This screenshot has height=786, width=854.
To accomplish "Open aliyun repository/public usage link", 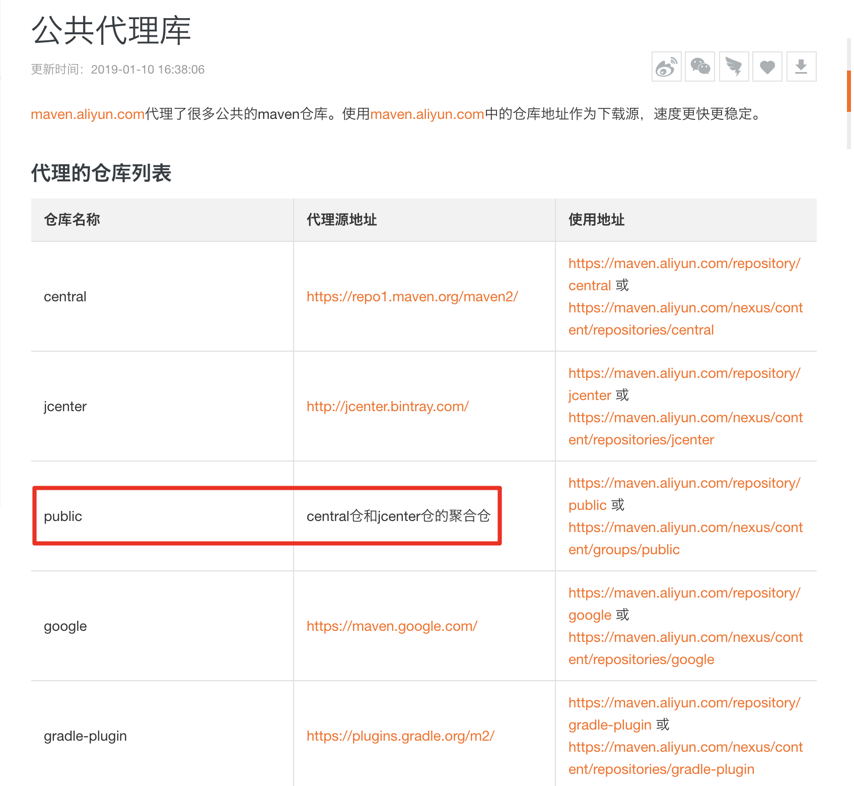I will [x=684, y=494].
